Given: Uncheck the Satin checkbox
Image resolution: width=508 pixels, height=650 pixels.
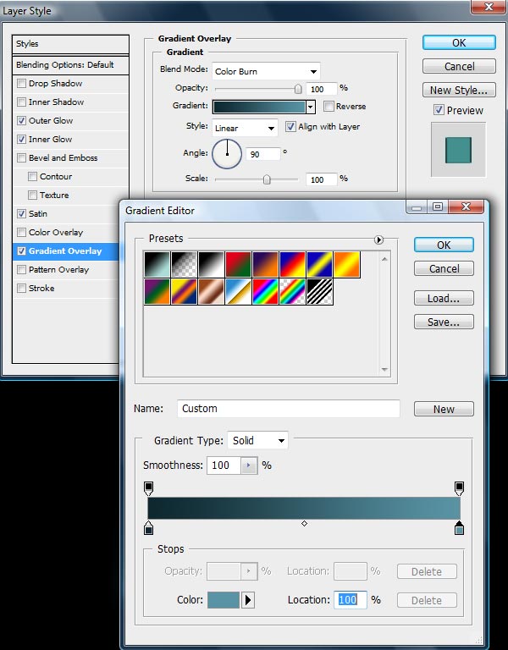Looking at the screenshot, I should [21, 214].
